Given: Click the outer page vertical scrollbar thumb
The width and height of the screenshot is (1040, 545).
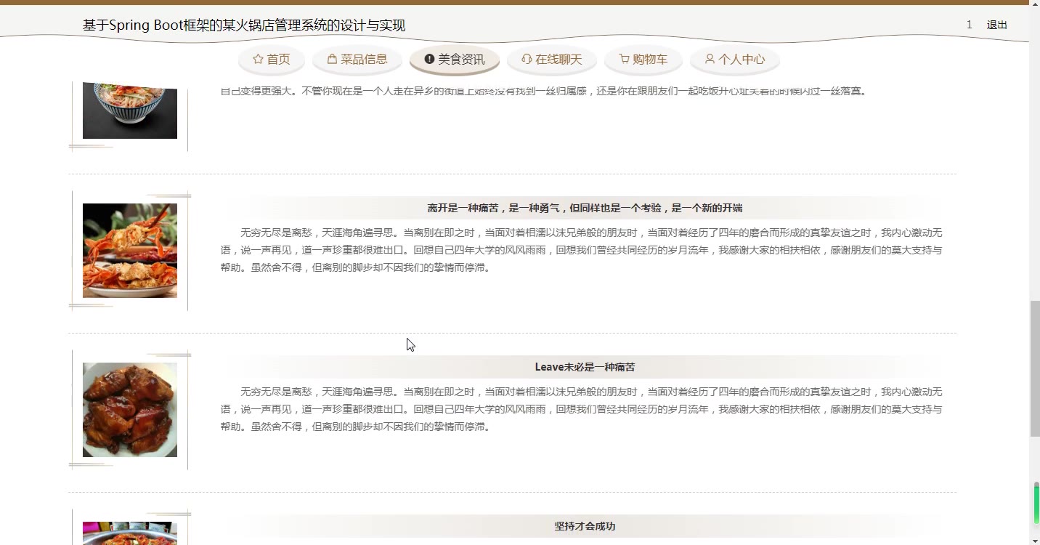Looking at the screenshot, I should tap(1035, 368).
